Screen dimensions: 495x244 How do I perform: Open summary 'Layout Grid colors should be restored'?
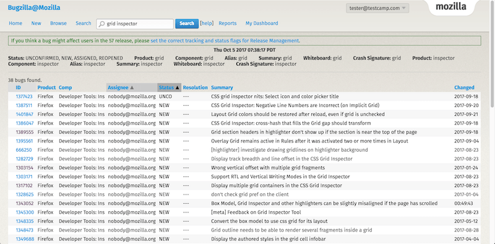298,114
